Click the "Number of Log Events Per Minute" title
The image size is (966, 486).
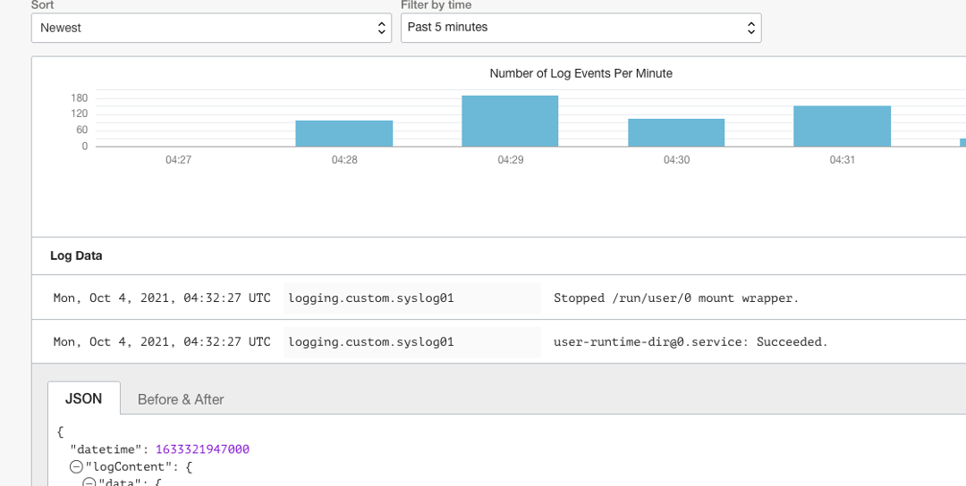pos(581,73)
